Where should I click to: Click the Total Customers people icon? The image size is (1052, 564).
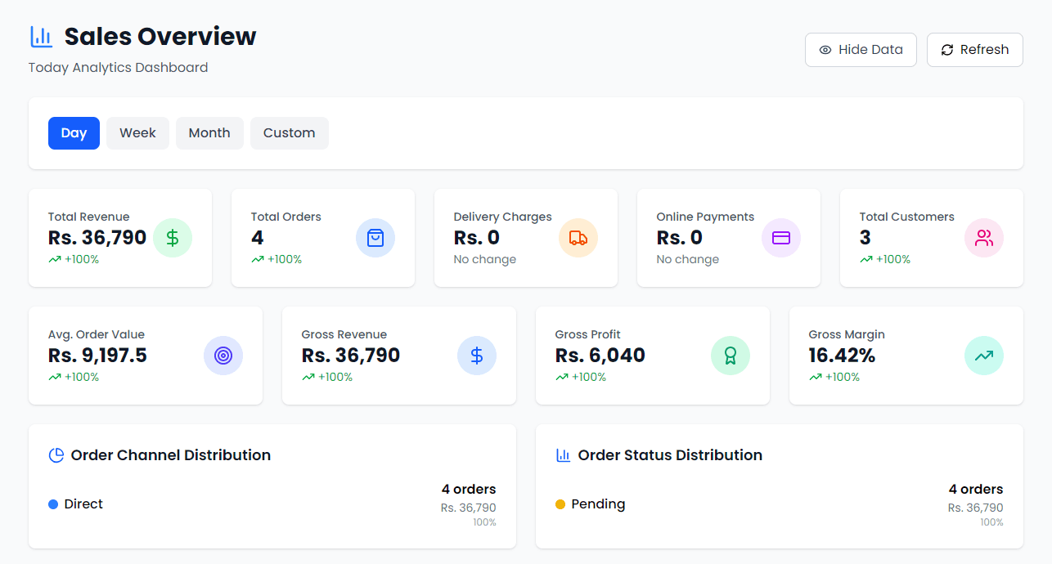pos(984,238)
